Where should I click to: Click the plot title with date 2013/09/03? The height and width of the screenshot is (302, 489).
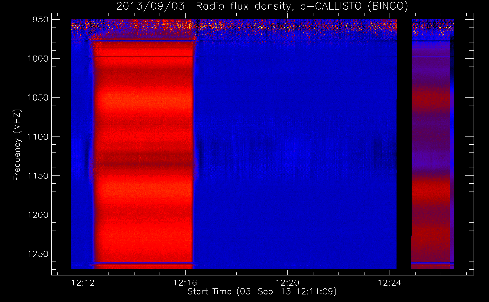(262, 6)
